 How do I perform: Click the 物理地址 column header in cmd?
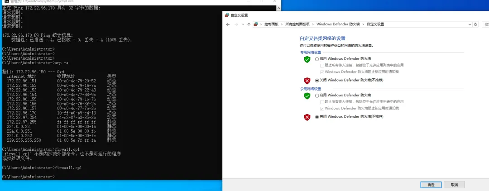pyautogui.click(x=66, y=76)
